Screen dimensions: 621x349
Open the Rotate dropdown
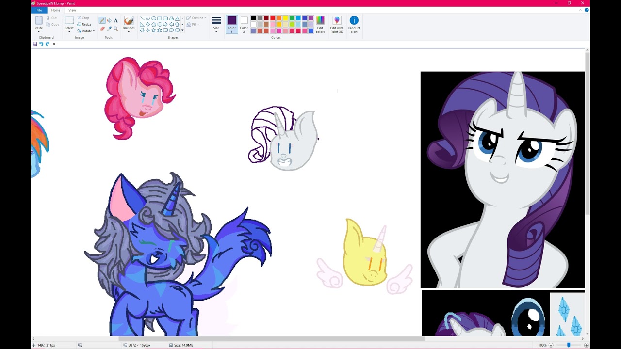pos(85,31)
